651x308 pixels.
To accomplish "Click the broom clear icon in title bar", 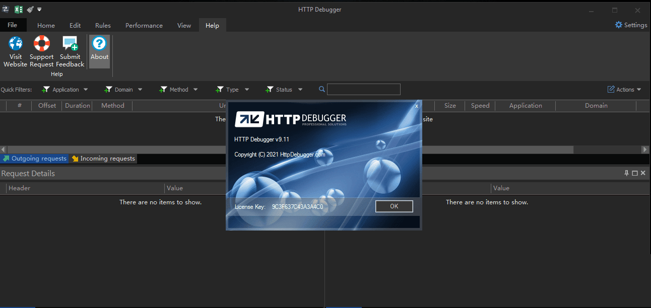I will (30, 10).
